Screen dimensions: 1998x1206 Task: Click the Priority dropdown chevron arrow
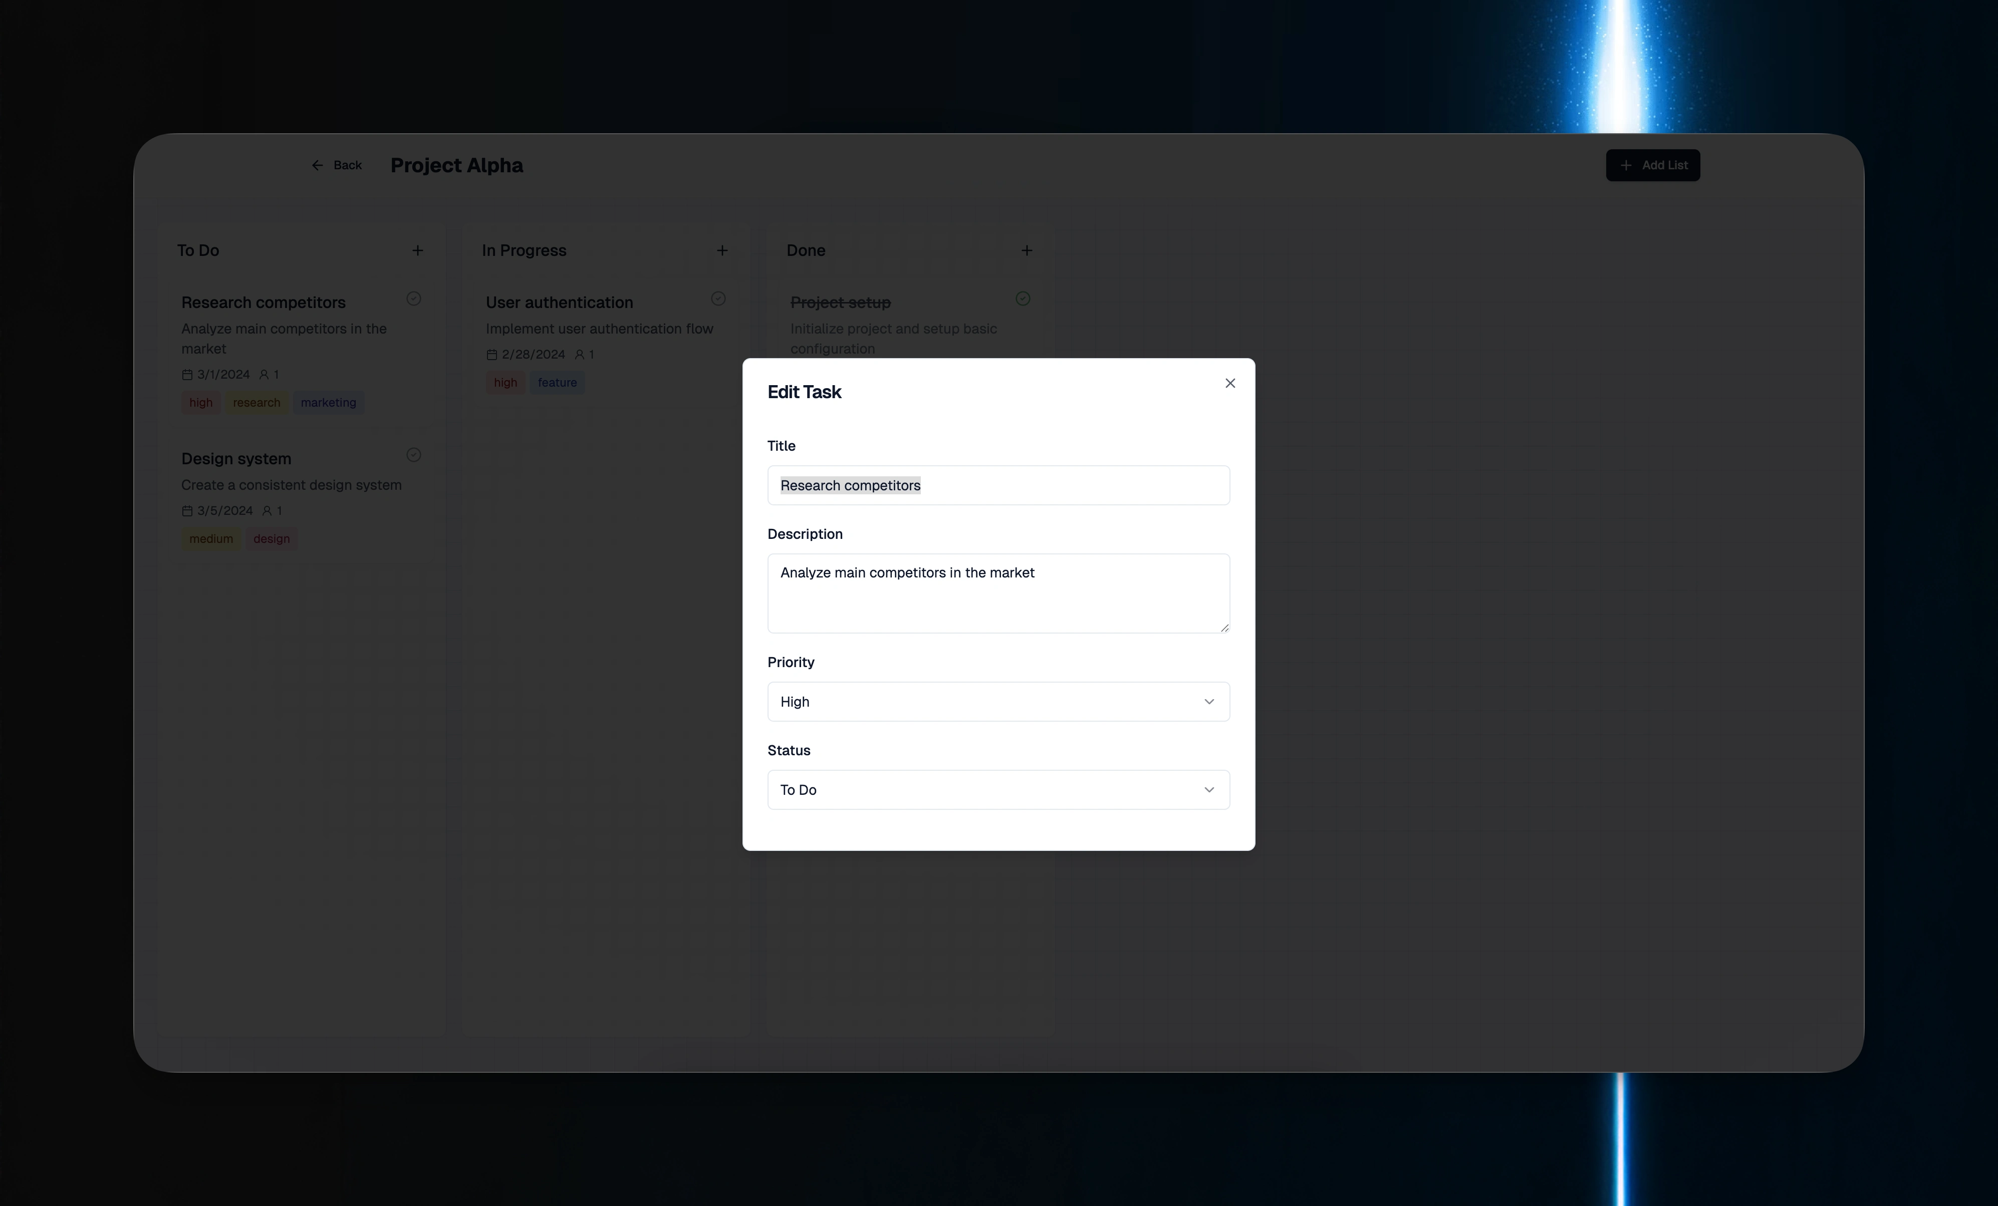tap(1209, 702)
